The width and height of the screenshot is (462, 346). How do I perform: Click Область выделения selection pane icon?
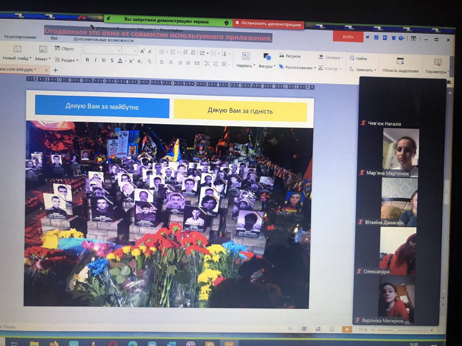click(400, 61)
